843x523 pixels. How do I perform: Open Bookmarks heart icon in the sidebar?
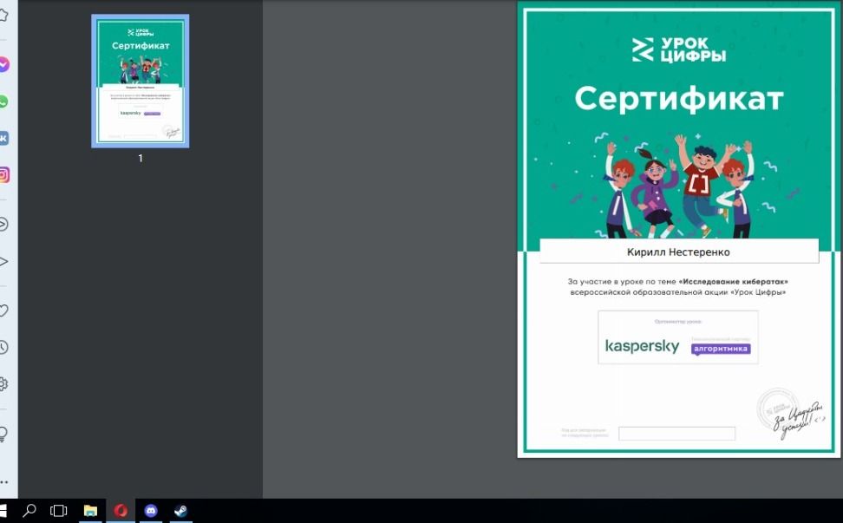3,311
